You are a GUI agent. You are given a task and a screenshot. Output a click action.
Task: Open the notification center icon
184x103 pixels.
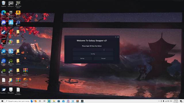(x=181, y=101)
